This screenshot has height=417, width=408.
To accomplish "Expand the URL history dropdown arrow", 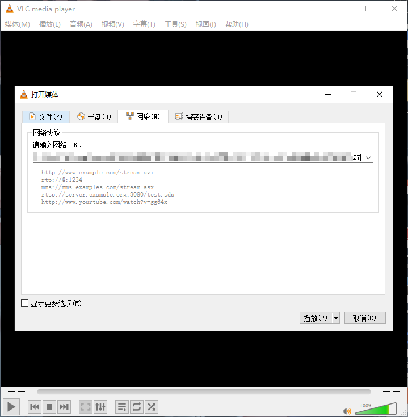I will (368, 157).
